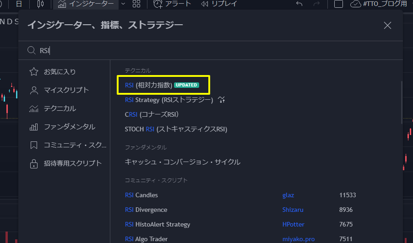This screenshot has height=243, width=413.
Task: Click the 11533 likes count
Action: [348, 195]
